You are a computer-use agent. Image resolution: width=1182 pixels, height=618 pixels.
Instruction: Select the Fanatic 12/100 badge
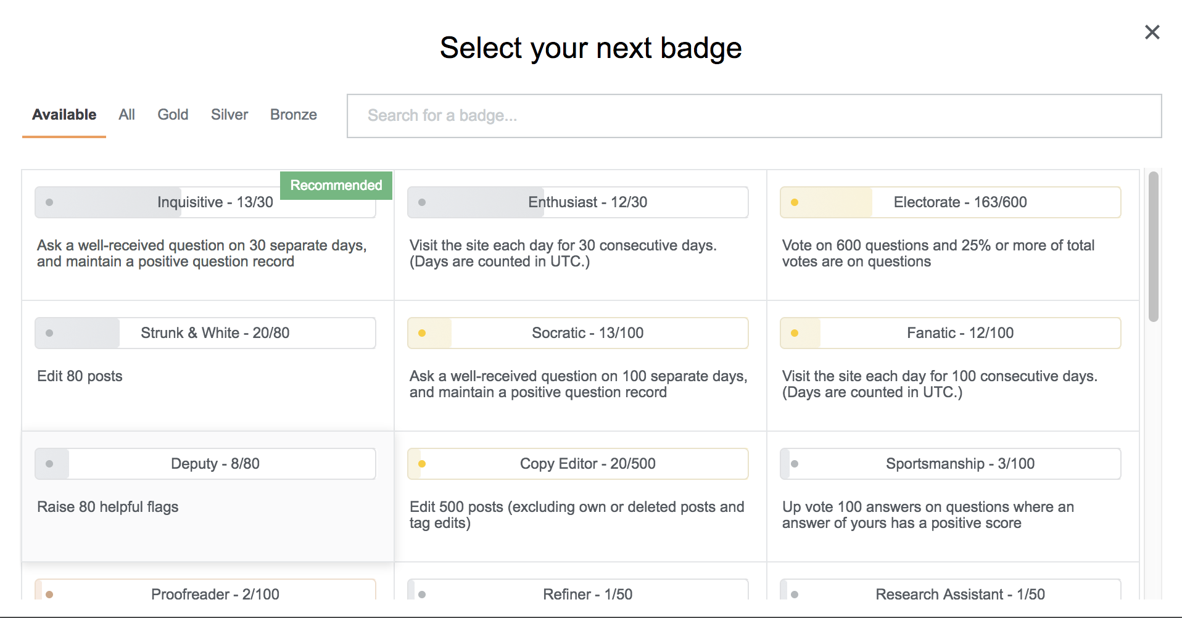pyautogui.click(x=950, y=333)
